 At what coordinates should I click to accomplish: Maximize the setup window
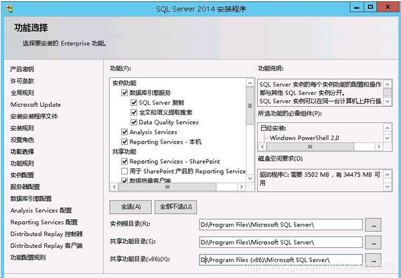[x=370, y=7]
